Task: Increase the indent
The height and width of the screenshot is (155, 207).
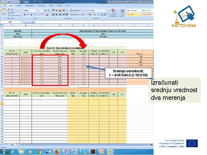Action: click(x=67, y=15)
